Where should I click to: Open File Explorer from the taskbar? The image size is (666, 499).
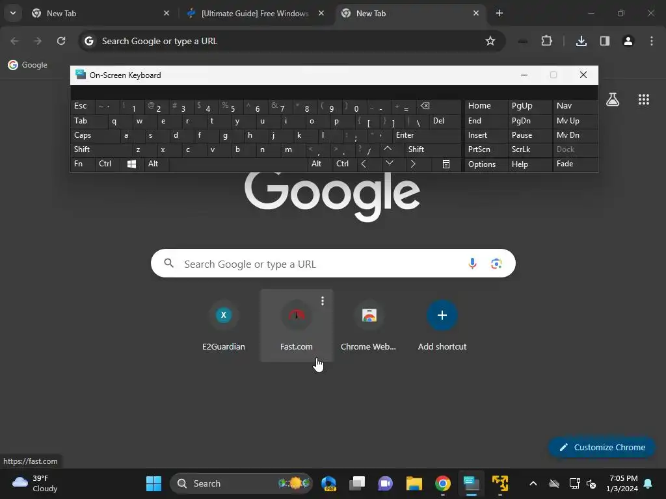[414, 483]
